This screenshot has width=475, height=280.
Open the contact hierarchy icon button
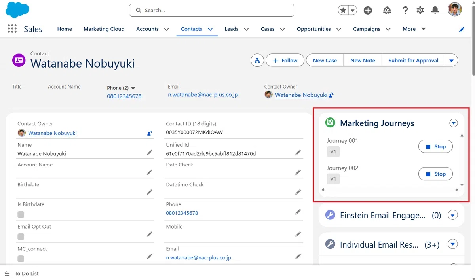pyautogui.click(x=257, y=61)
